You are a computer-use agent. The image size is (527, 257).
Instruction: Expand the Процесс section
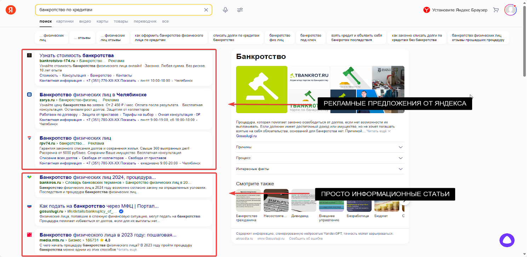[x=320, y=158]
